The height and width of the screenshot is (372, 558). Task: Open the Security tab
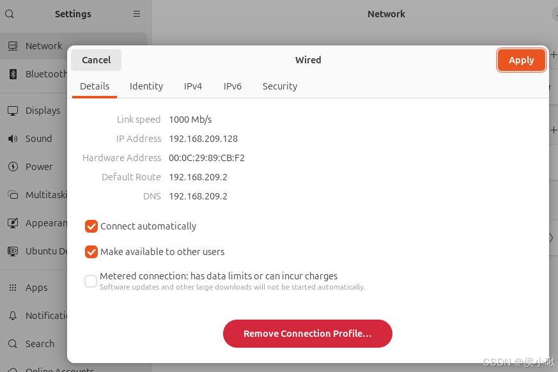pyautogui.click(x=280, y=86)
